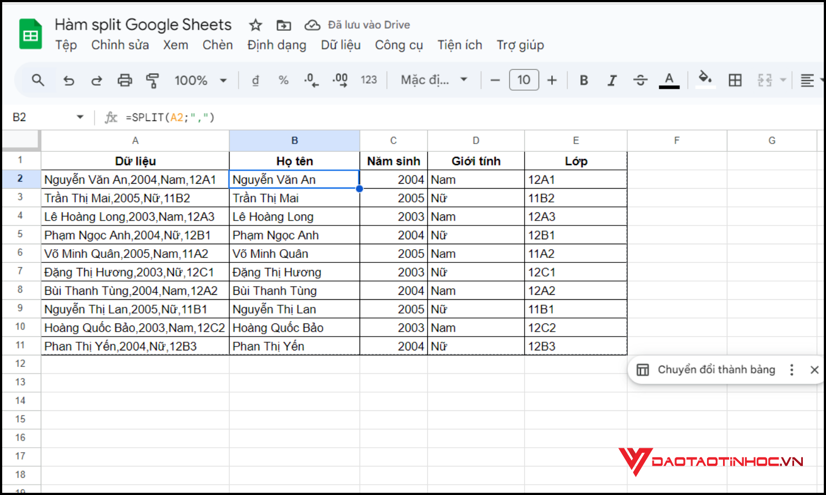The height and width of the screenshot is (495, 826).
Task: Print the spreadsheet
Action: tap(125, 80)
